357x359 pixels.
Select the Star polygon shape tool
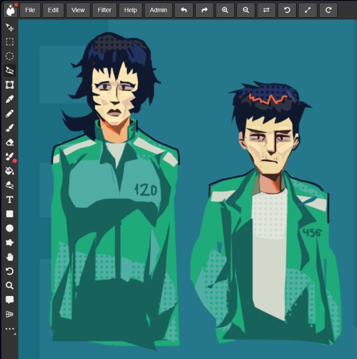point(9,242)
